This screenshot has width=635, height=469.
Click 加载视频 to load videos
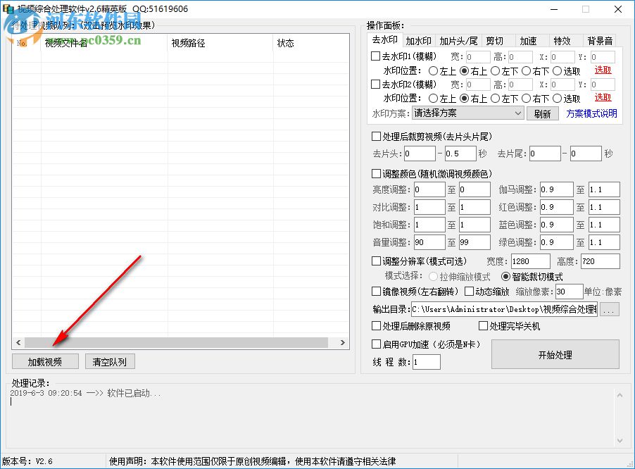tap(45, 361)
